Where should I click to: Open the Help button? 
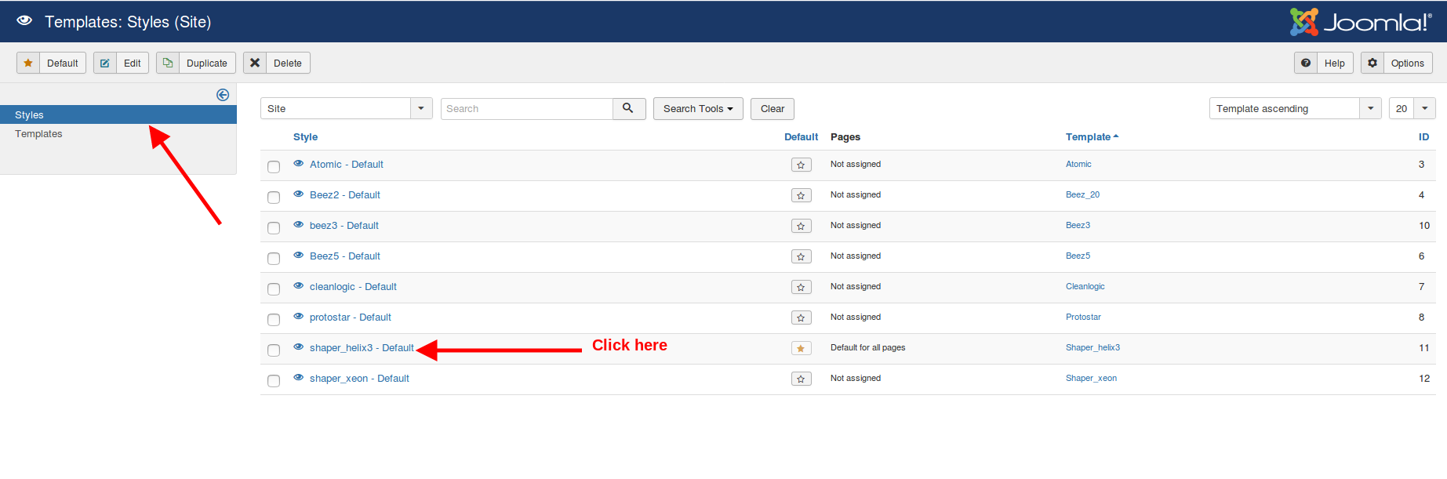pos(1324,63)
